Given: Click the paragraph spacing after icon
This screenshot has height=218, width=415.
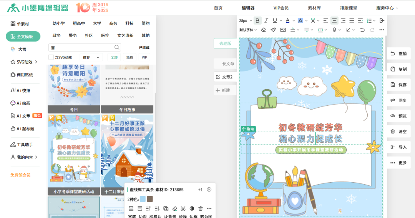Looking at the screenshot, I should pyautogui.click(x=306, y=30).
